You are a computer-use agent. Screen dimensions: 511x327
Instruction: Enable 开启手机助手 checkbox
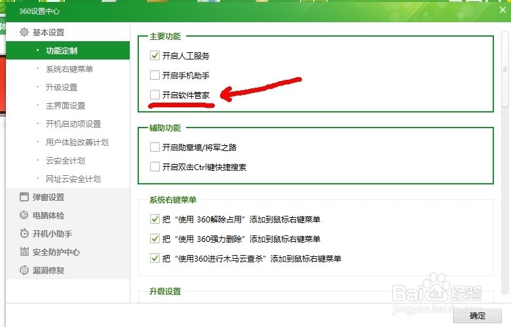pyautogui.click(x=155, y=75)
